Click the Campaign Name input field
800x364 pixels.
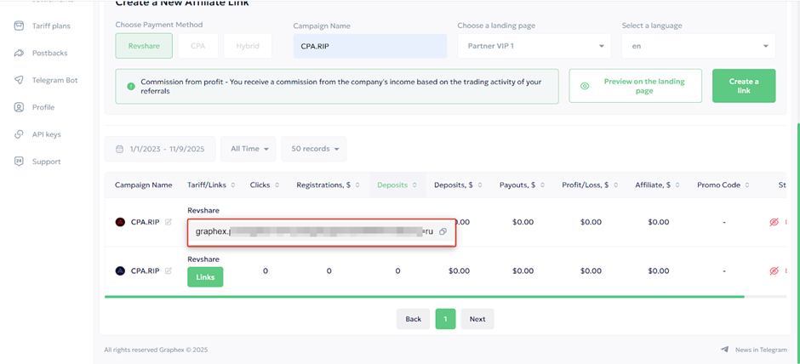point(369,46)
